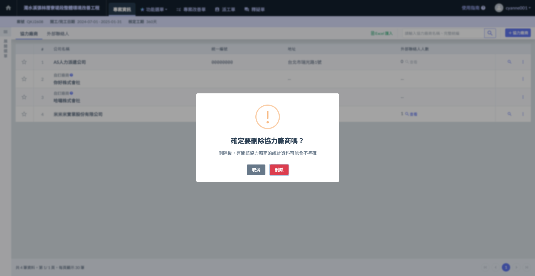
Task: Click the search magnifier button
Action: 490,33
